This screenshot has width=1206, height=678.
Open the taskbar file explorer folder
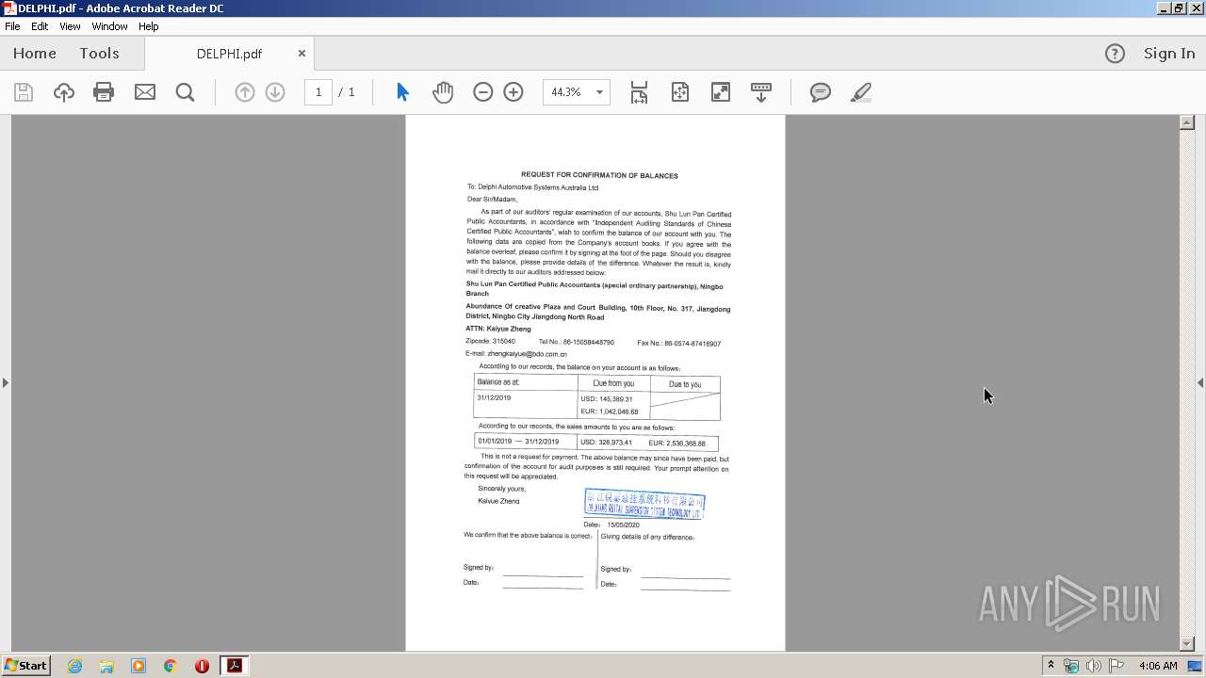[x=106, y=666]
